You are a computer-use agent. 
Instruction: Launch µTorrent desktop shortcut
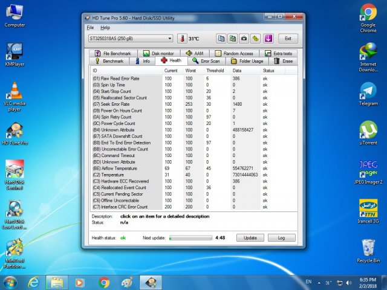pyautogui.click(x=368, y=133)
